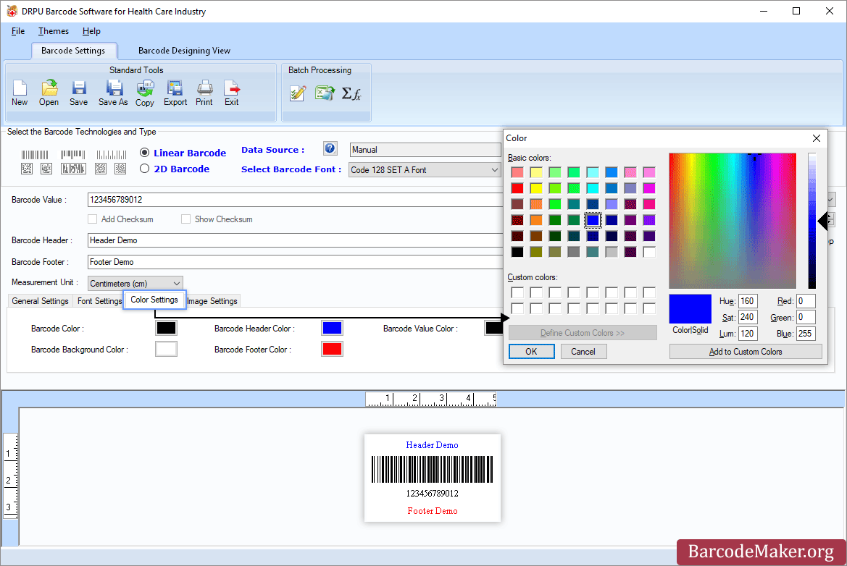Switch to the Barcode Settings tab
The image size is (847, 566).
[73, 51]
